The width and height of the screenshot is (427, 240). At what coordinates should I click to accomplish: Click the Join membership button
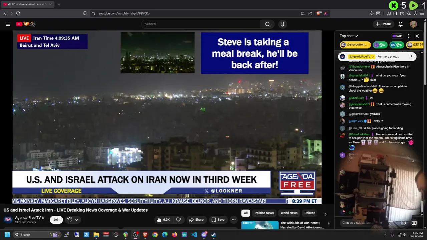[x=56, y=220]
